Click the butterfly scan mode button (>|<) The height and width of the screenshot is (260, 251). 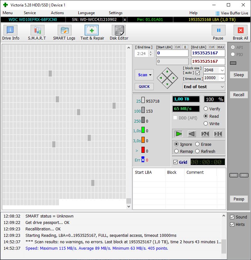(218, 134)
